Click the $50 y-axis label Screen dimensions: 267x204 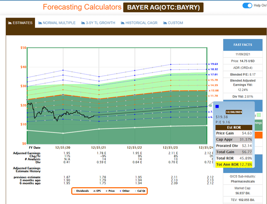[23, 48]
